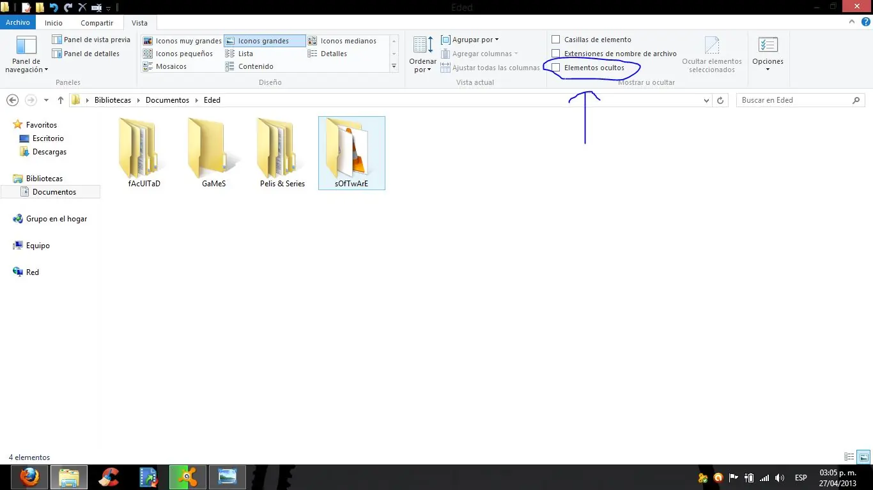This screenshot has height=490, width=873.
Task: Select the GaMeS folder
Action: 213,153
